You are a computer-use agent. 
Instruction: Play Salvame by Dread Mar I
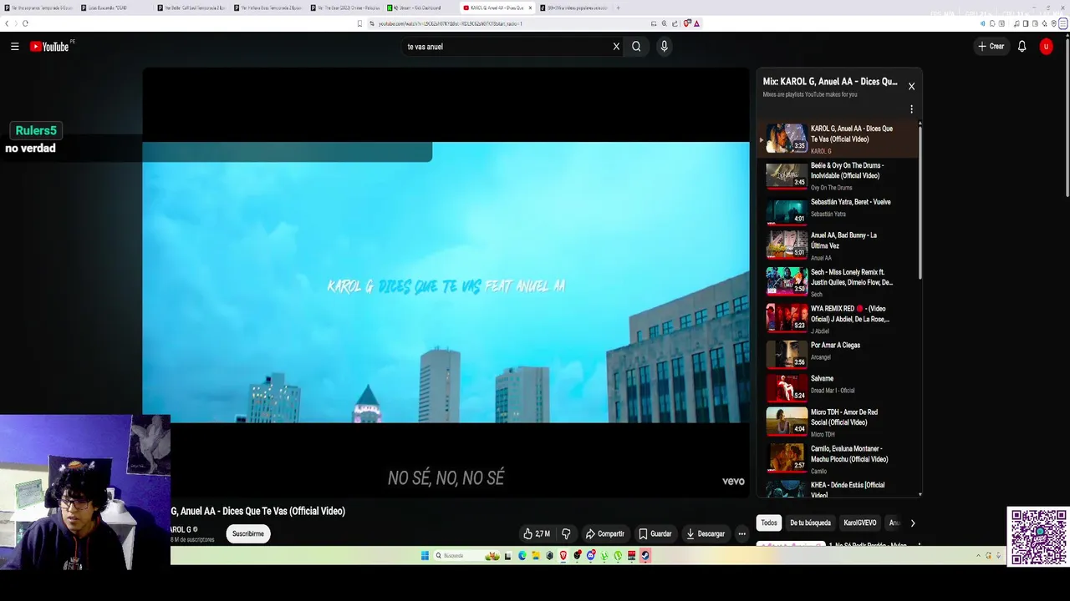tap(837, 387)
